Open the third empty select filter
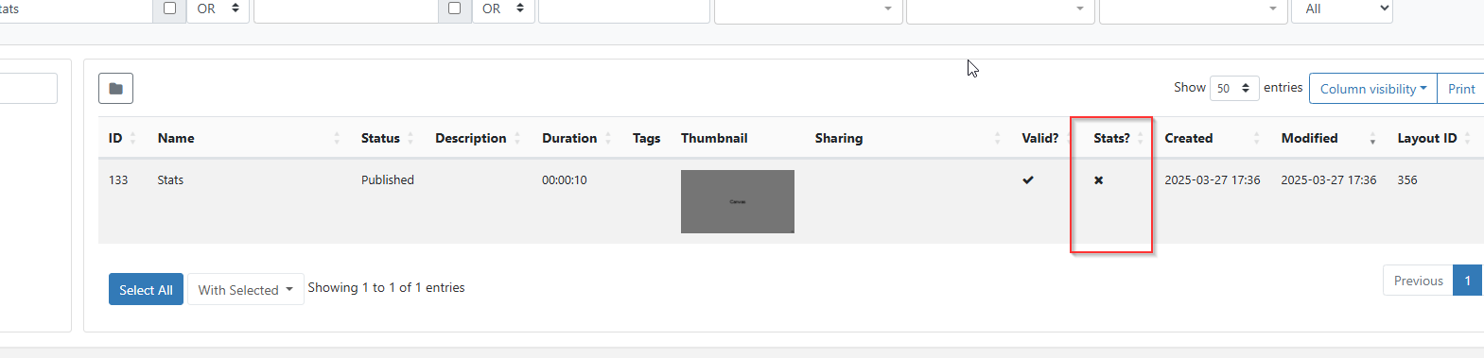Image resolution: width=1484 pixels, height=358 pixels. (x=1194, y=9)
